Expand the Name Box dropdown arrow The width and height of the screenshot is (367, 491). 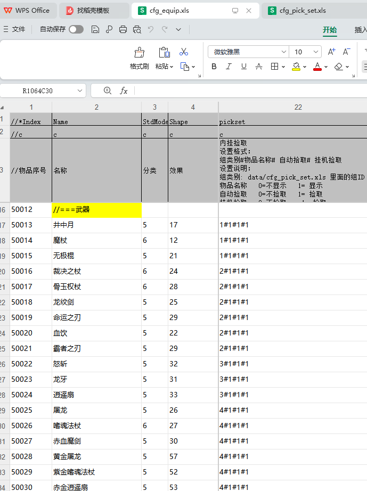pos(80,91)
